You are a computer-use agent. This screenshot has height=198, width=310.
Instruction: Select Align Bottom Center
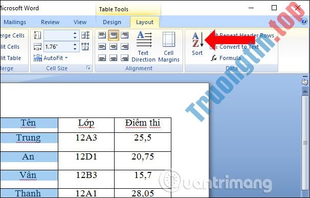113,58
